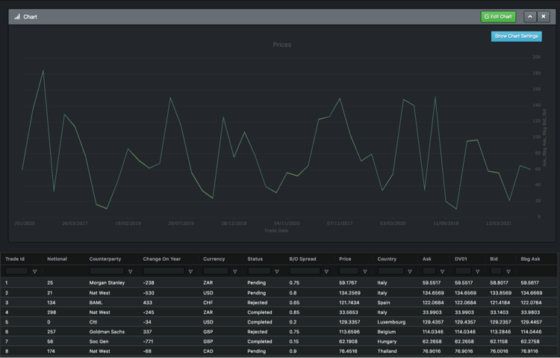Focus the Counterparty filter input
Viewport: 560px width, 358px height.
point(107,271)
